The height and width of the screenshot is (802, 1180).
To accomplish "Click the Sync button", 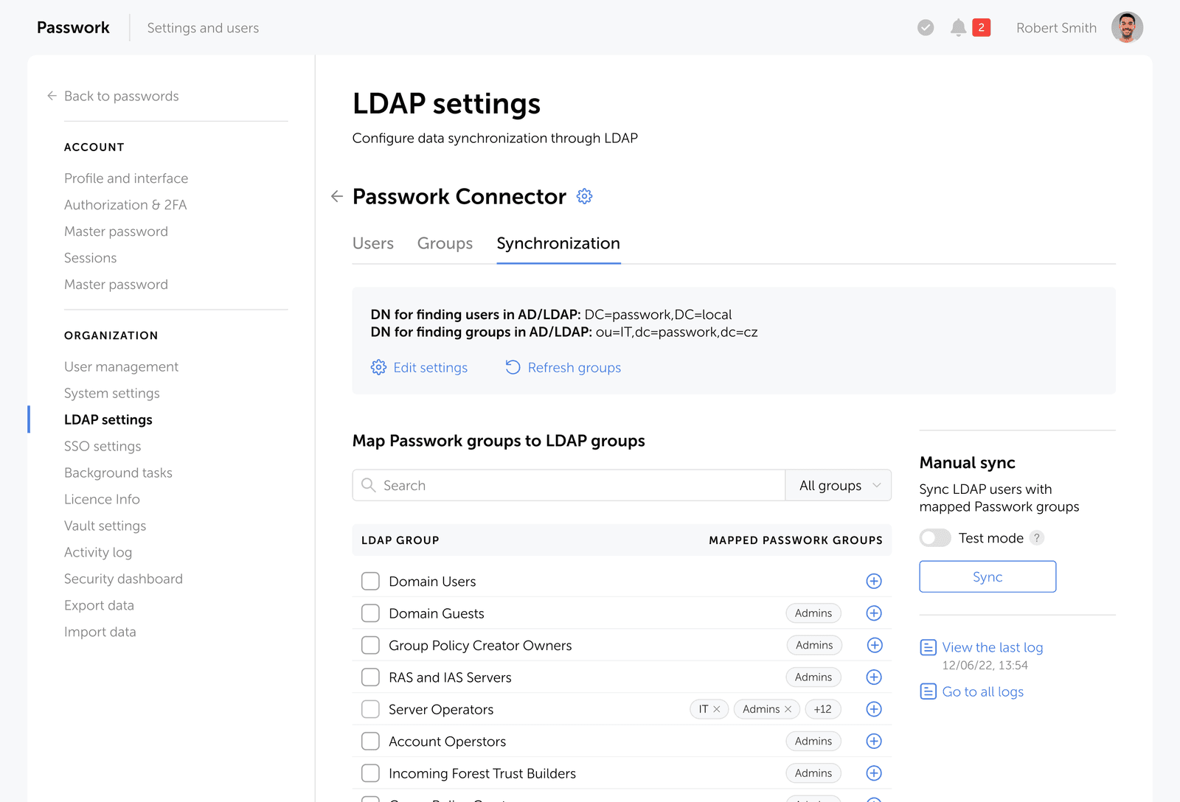I will coord(988,576).
